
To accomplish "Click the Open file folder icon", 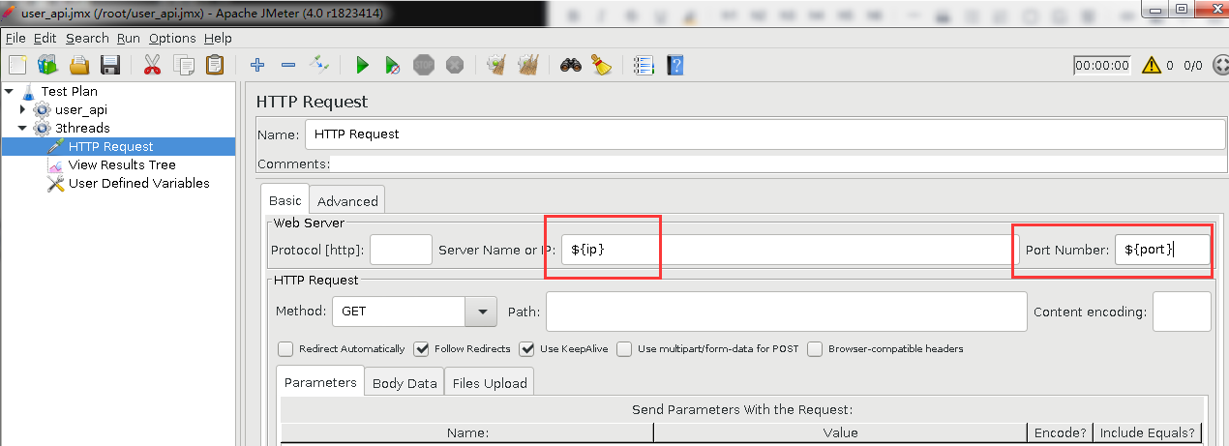I will click(x=78, y=65).
